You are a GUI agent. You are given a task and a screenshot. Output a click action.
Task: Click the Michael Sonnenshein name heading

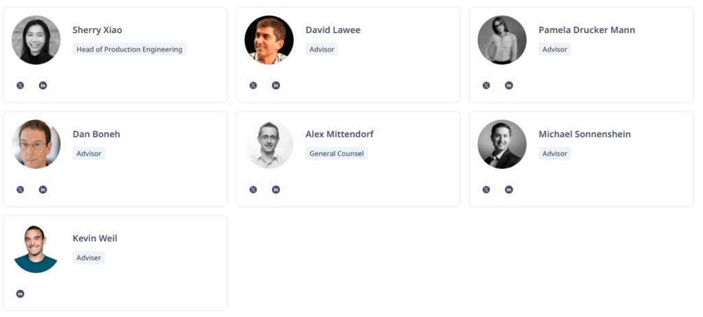click(x=584, y=134)
